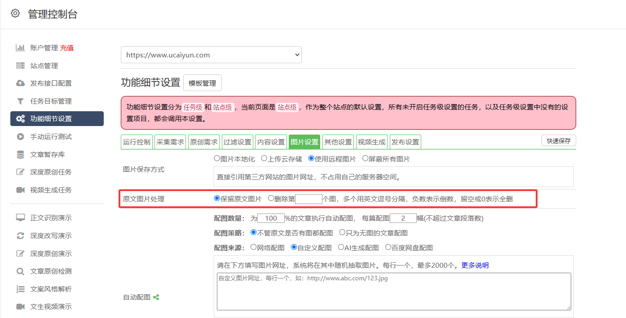This screenshot has height=318, width=626.
Task: Click the custom image URL textarea
Action: pyautogui.click(x=393, y=291)
